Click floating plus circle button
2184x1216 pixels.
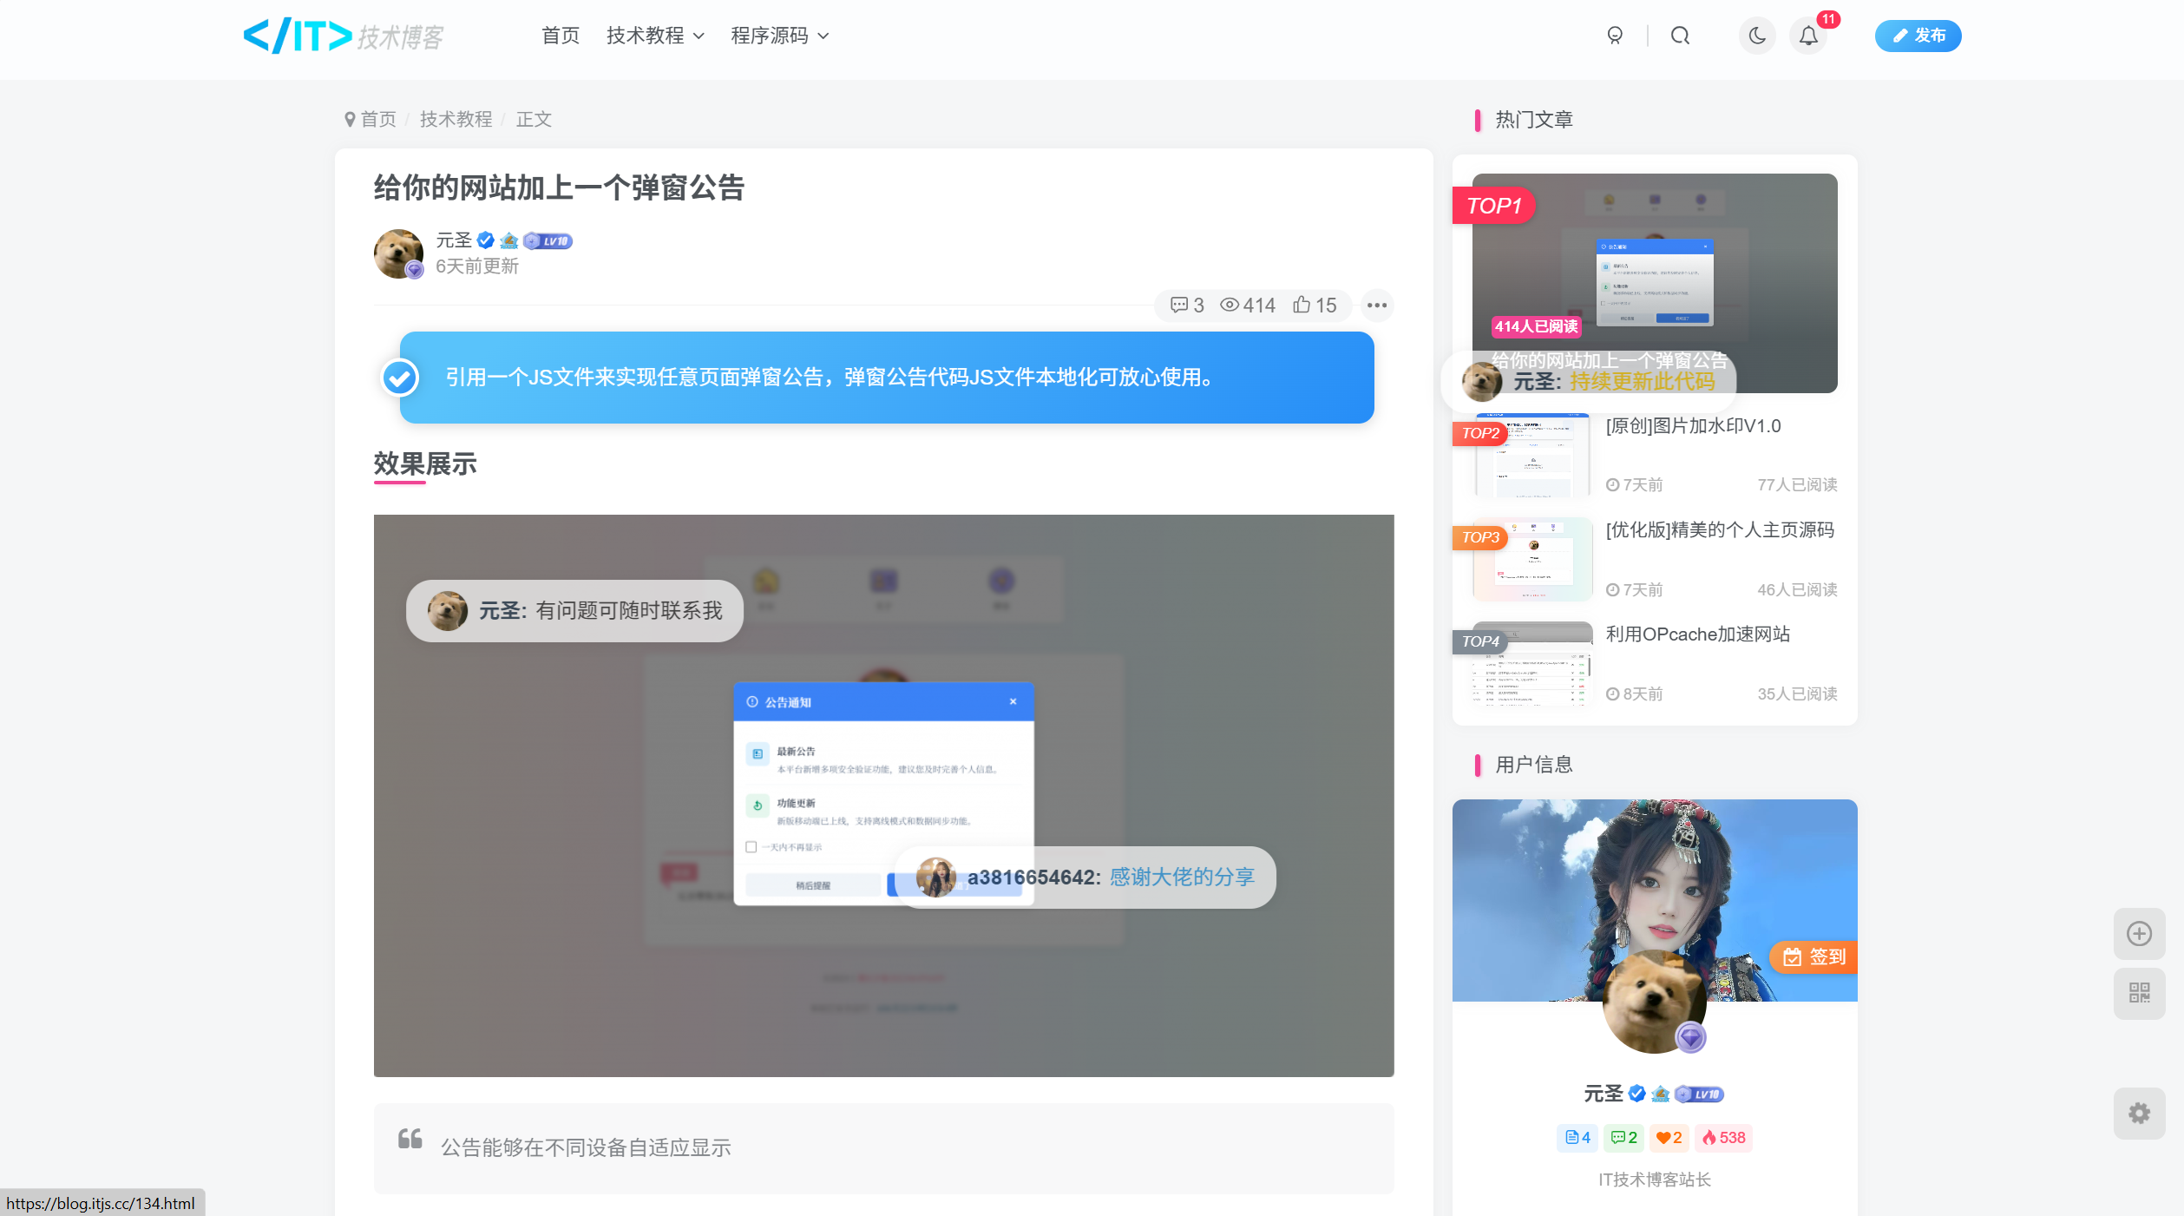2139,934
